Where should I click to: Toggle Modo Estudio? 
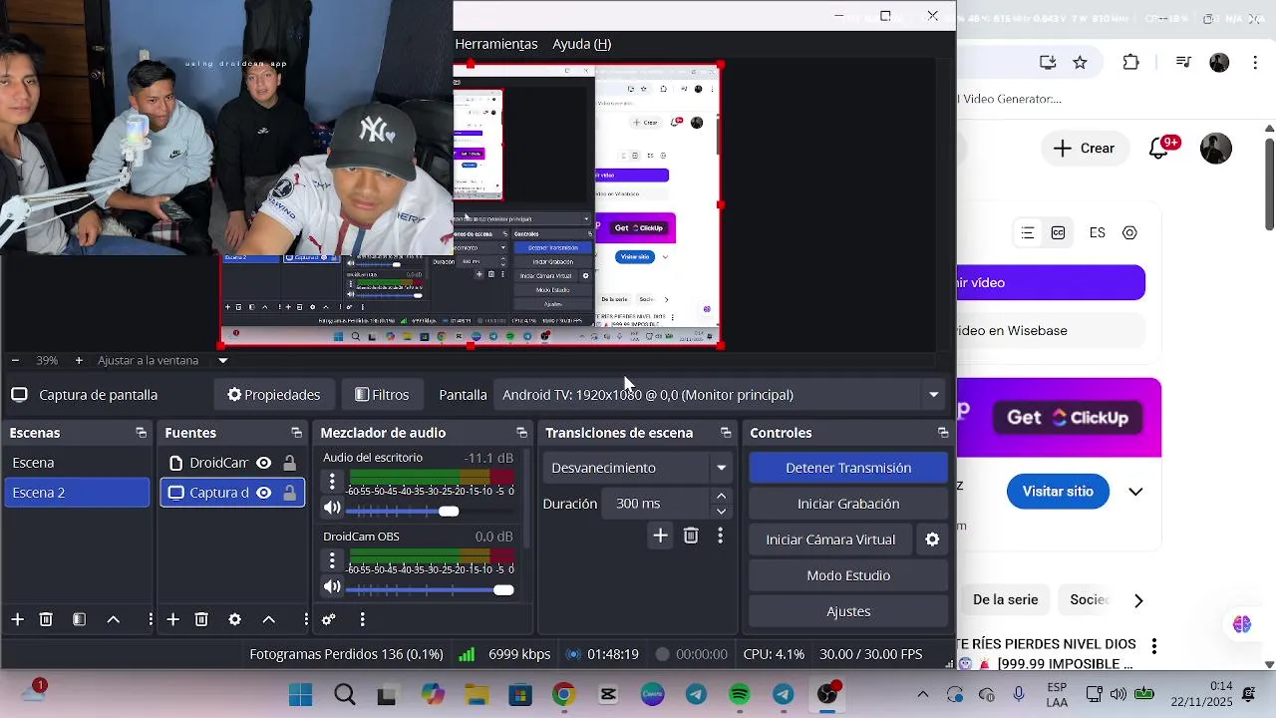pyautogui.click(x=848, y=575)
